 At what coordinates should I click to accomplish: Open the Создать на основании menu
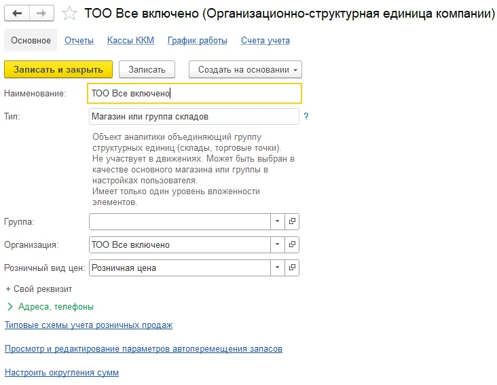pos(245,69)
